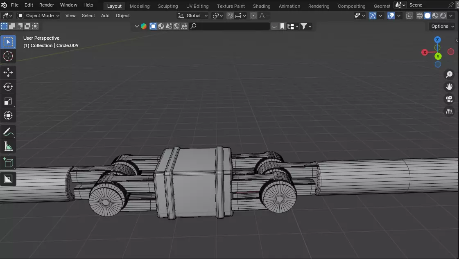Open the Object Mode dropdown
The width and height of the screenshot is (459, 259).
pos(38,16)
